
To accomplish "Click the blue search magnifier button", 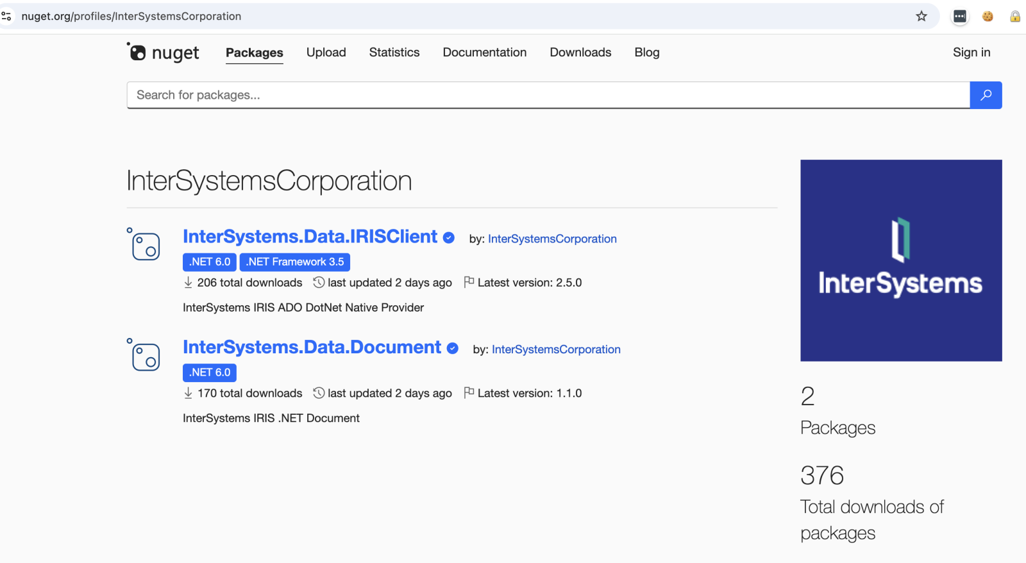I will [x=986, y=95].
